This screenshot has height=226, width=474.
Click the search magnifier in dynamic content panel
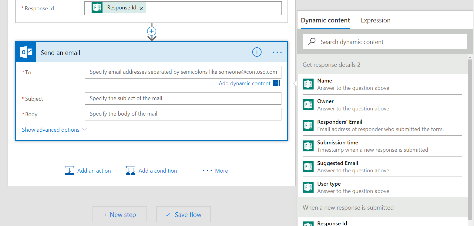click(311, 42)
